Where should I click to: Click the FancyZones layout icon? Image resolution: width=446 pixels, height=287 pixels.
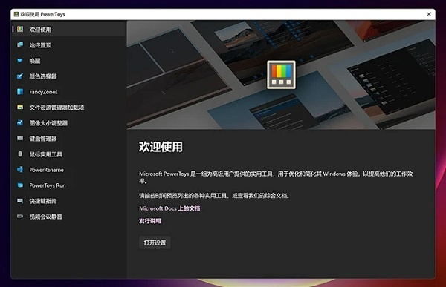click(x=20, y=92)
